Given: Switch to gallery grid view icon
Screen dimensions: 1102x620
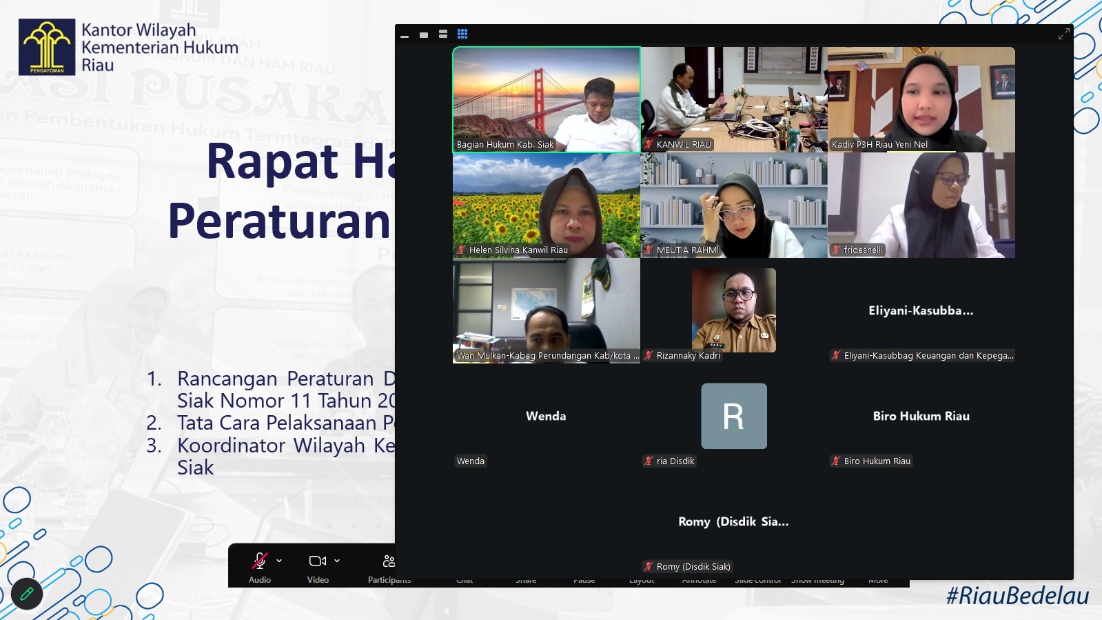Looking at the screenshot, I should (x=462, y=34).
